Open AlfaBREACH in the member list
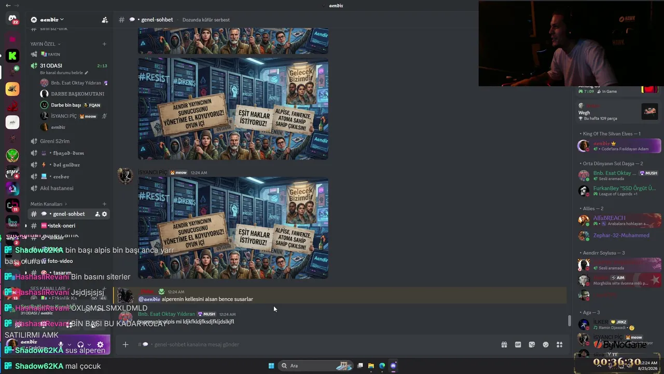664x374 pixels. point(619,220)
